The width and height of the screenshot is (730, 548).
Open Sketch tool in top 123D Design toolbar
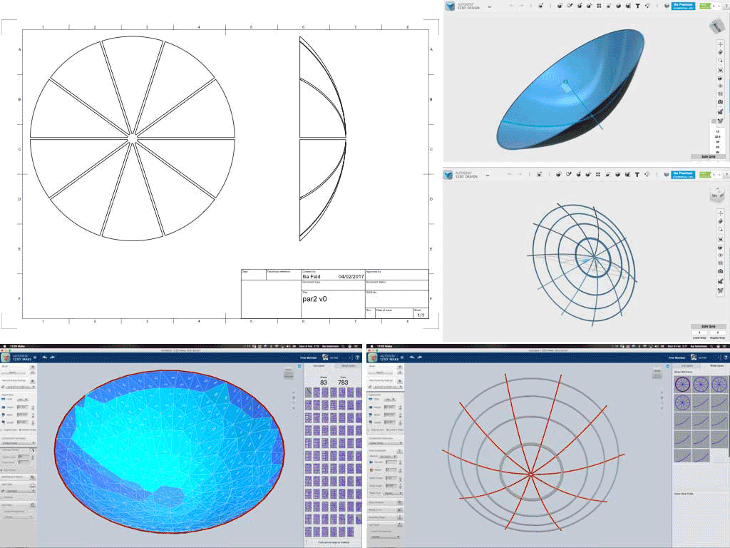point(570,6)
